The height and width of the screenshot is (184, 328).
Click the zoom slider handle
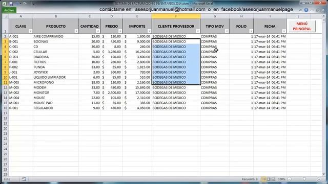(304, 179)
